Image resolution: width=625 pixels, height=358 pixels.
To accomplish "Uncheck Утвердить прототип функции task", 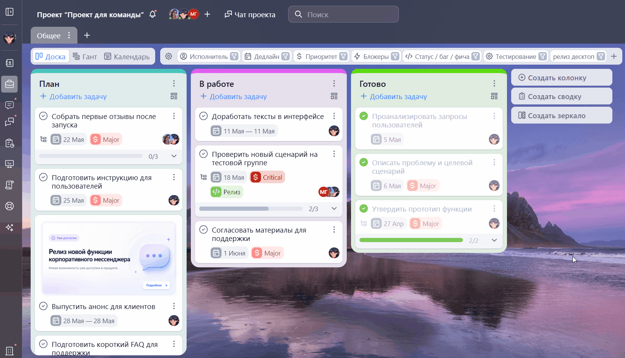I will point(364,208).
